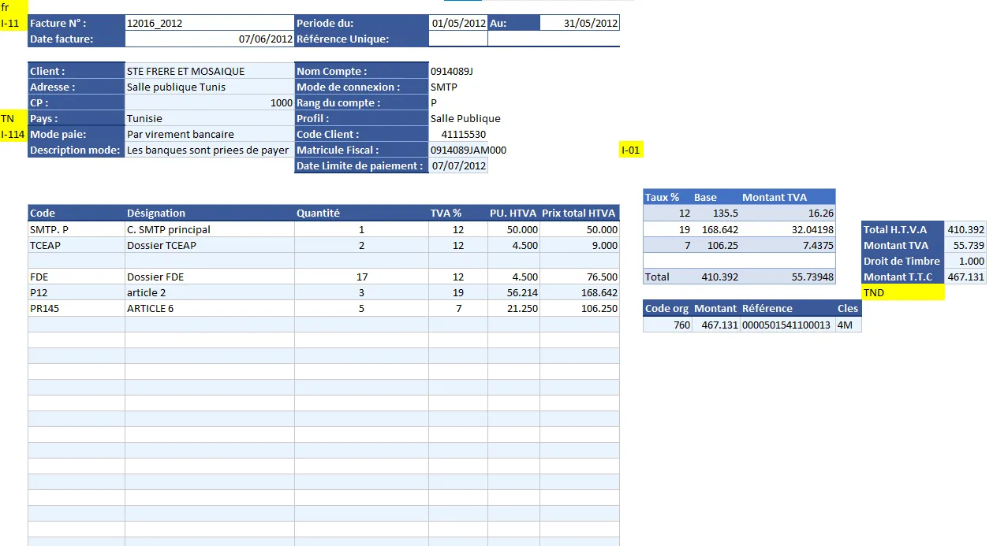993x546 pixels.
Task: Select the PR145 product code cell
Action: (x=77, y=308)
